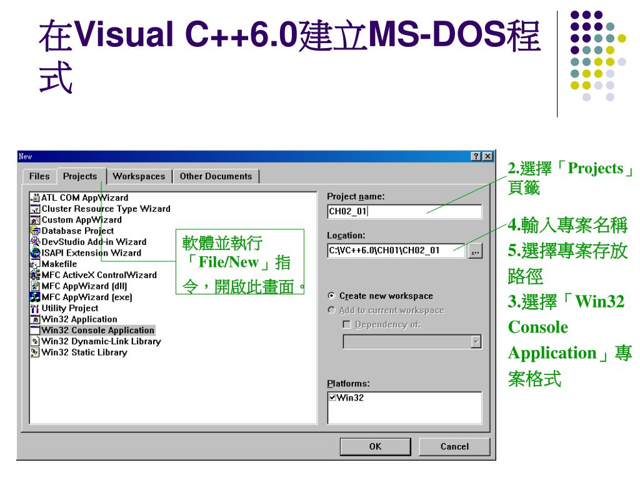Click the Win32 Application icon
640x480 pixels.
36,319
